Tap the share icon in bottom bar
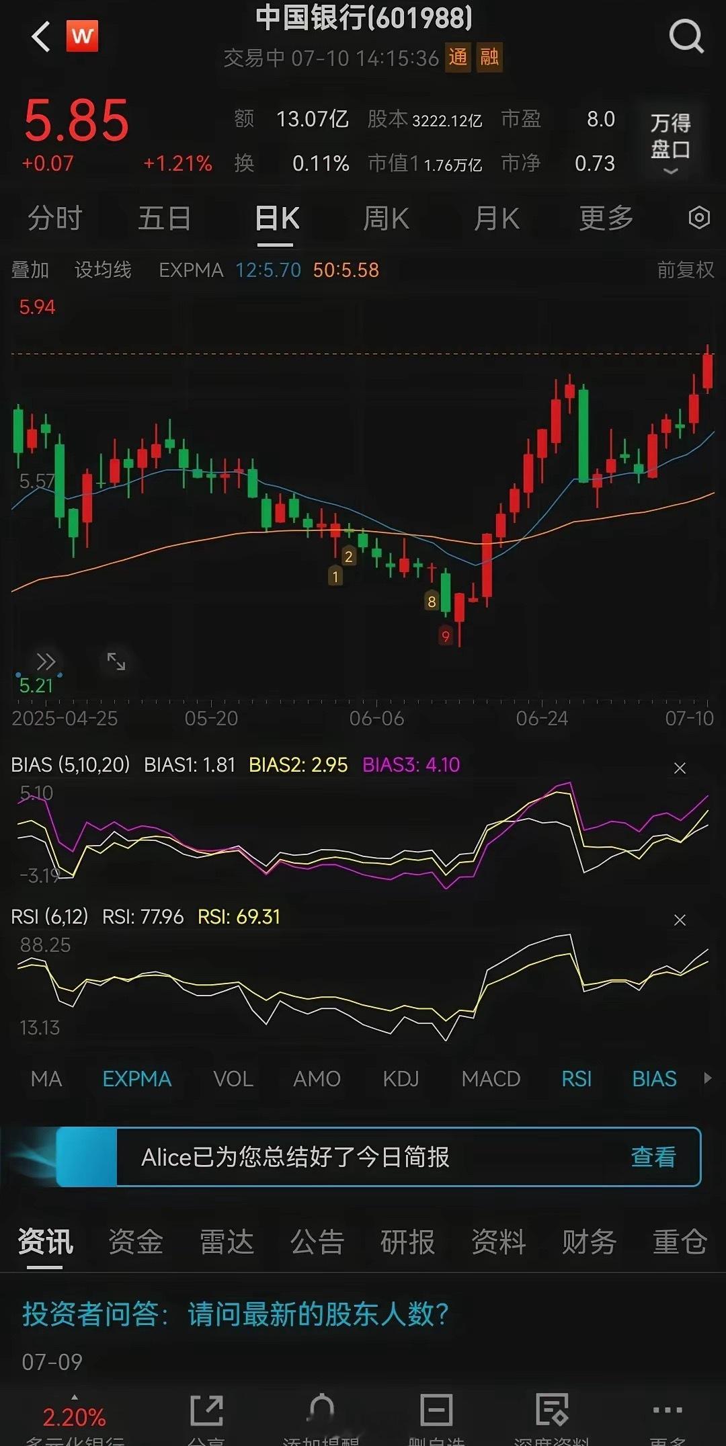Image resolution: width=726 pixels, height=1446 pixels. pyautogui.click(x=206, y=1410)
